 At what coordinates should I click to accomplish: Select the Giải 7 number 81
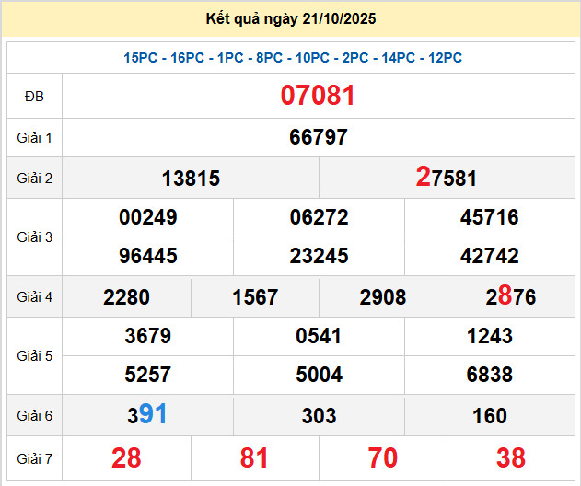[x=254, y=457]
